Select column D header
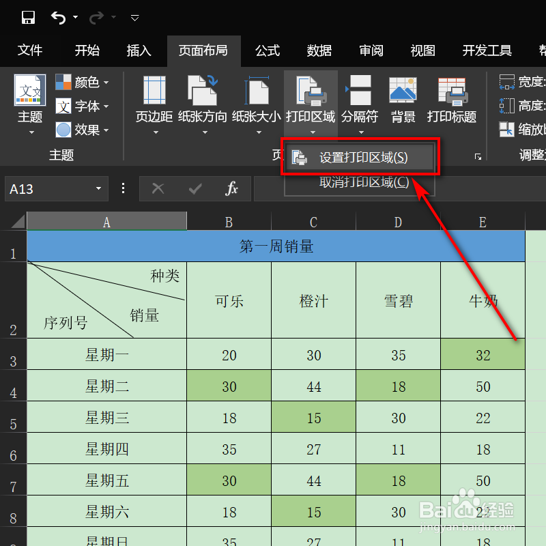Image resolution: width=546 pixels, height=546 pixels. (398, 221)
